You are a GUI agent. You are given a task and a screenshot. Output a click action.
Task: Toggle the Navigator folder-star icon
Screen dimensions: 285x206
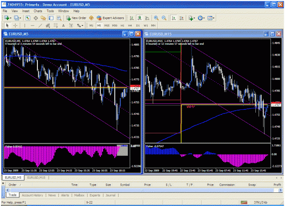pyautogui.click(x=43, y=18)
